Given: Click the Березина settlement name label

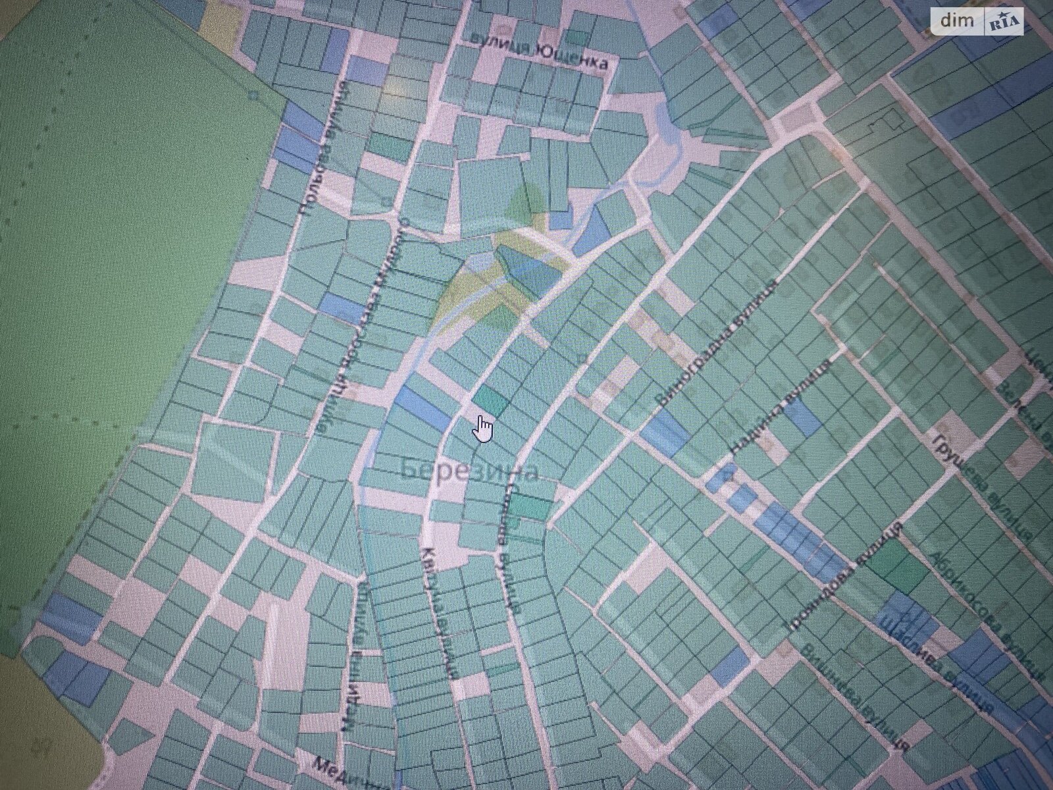Looking at the screenshot, I should point(469,470).
